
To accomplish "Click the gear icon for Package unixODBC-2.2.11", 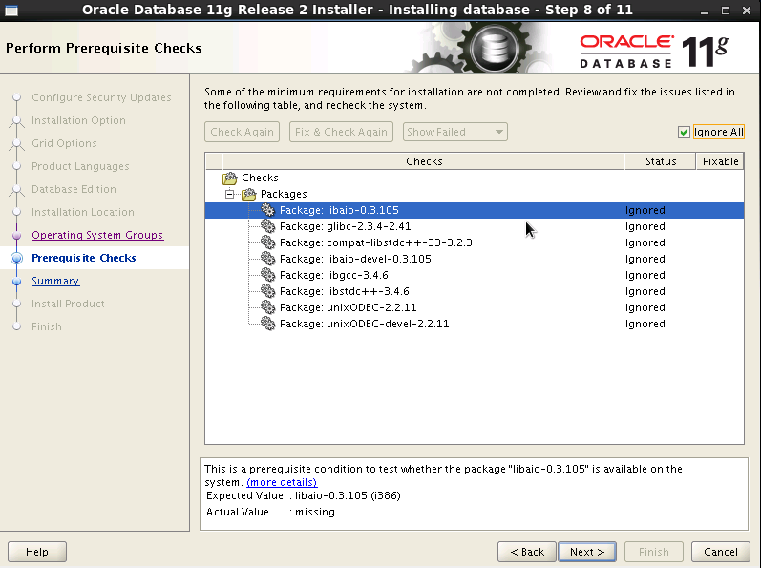I will coord(268,307).
